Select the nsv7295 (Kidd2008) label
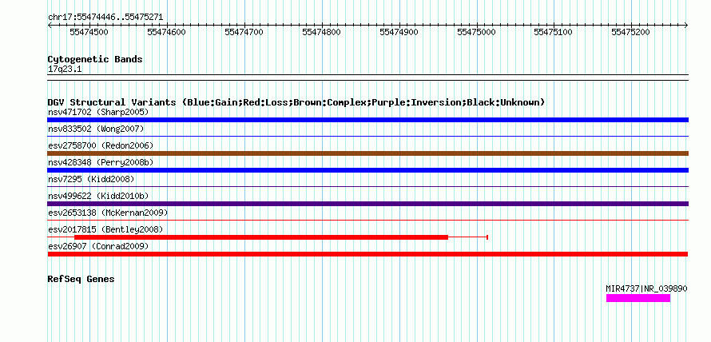Screen dimensions: 711x342 pyautogui.click(x=91, y=179)
